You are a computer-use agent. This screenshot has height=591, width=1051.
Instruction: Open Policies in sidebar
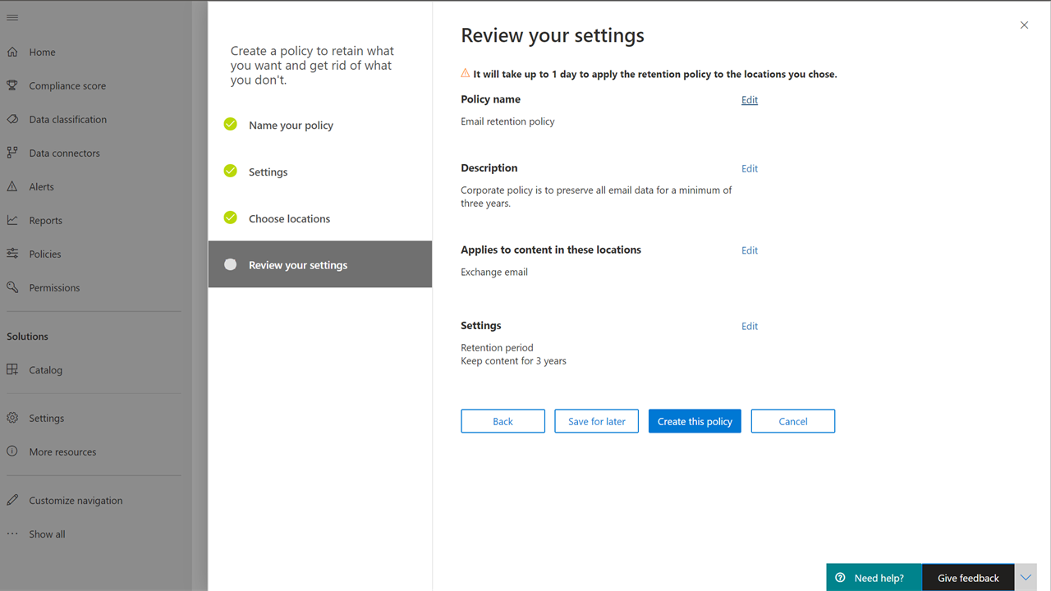pos(44,254)
